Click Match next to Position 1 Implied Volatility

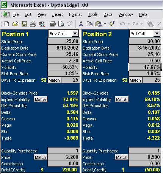coord(41,99)
